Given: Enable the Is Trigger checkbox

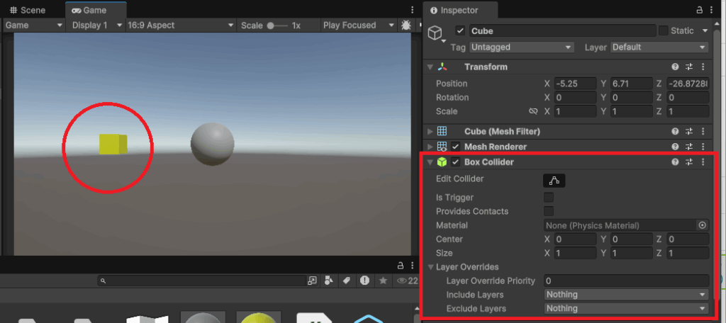Looking at the screenshot, I should click(x=549, y=198).
